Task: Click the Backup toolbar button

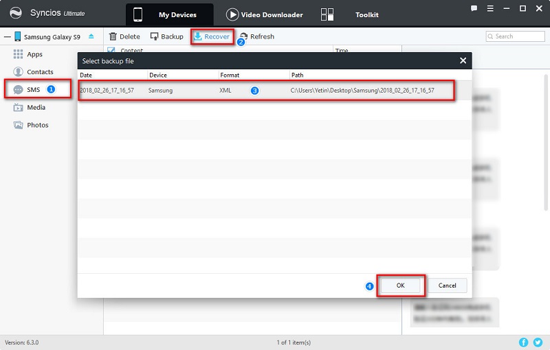Action: (x=166, y=36)
